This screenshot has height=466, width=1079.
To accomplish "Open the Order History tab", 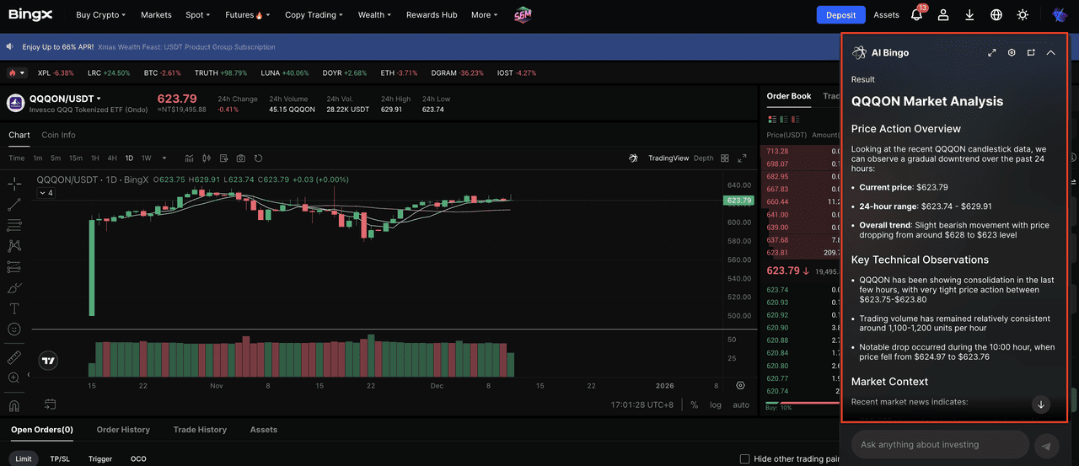I will (x=123, y=430).
